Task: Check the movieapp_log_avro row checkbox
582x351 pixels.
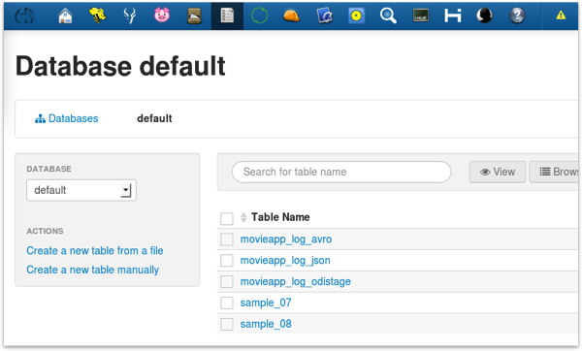Action: pyautogui.click(x=227, y=239)
